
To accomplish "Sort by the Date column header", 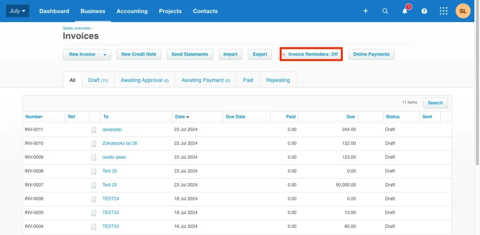I will (182, 117).
